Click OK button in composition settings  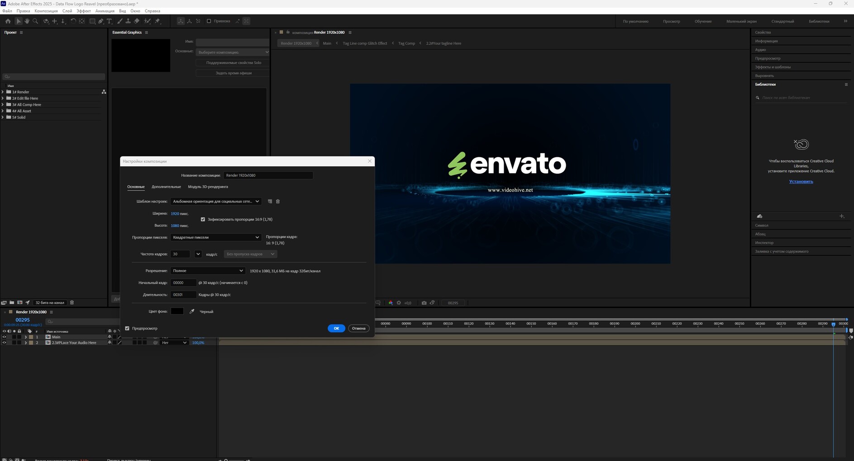336,329
